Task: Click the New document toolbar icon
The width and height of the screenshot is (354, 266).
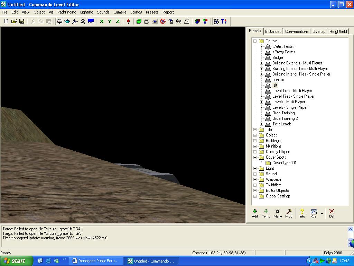Action: pos(6,21)
